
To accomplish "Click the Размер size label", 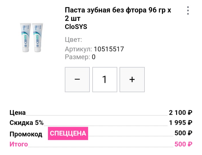I will pyautogui.click(x=77, y=57).
